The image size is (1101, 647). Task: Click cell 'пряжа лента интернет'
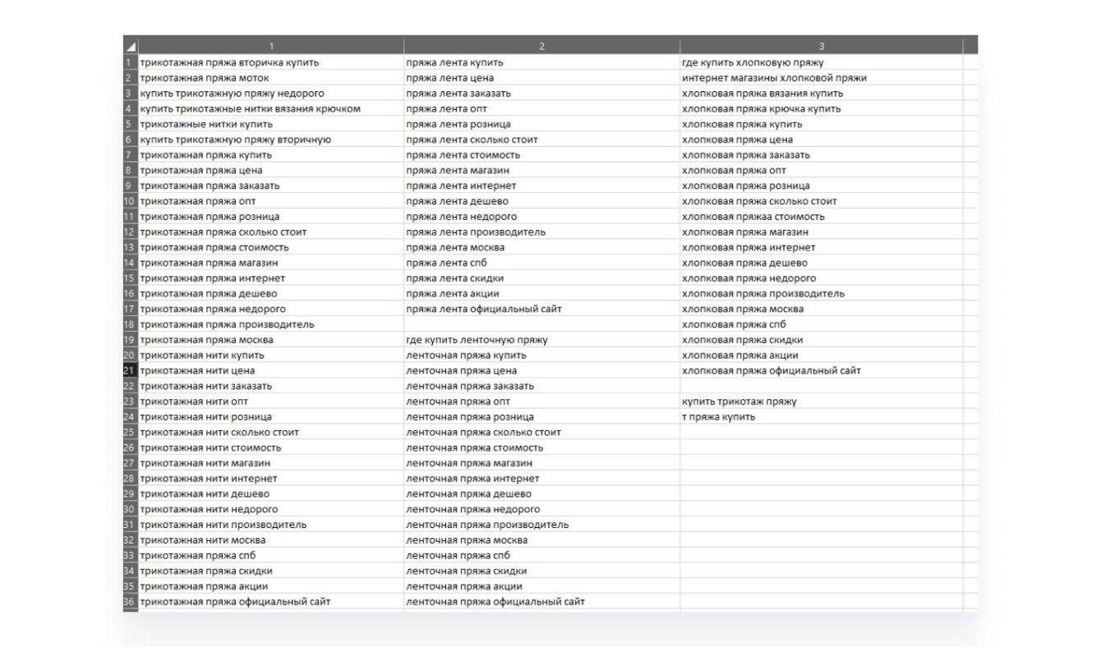541,186
